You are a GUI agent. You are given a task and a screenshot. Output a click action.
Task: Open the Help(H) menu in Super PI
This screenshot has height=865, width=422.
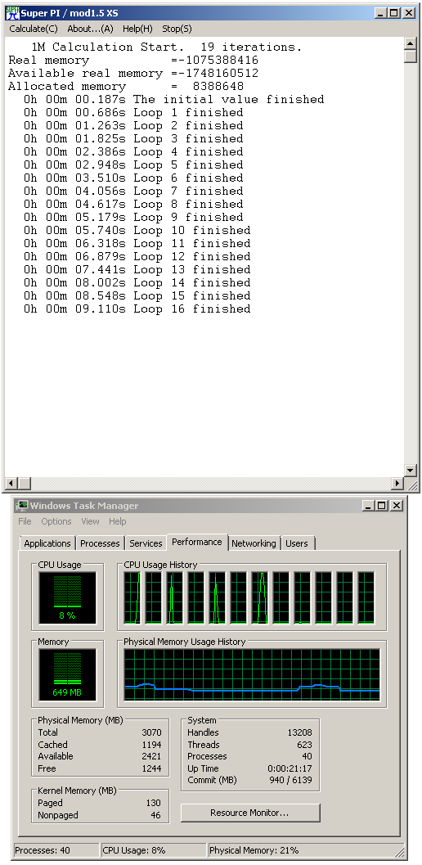[137, 29]
